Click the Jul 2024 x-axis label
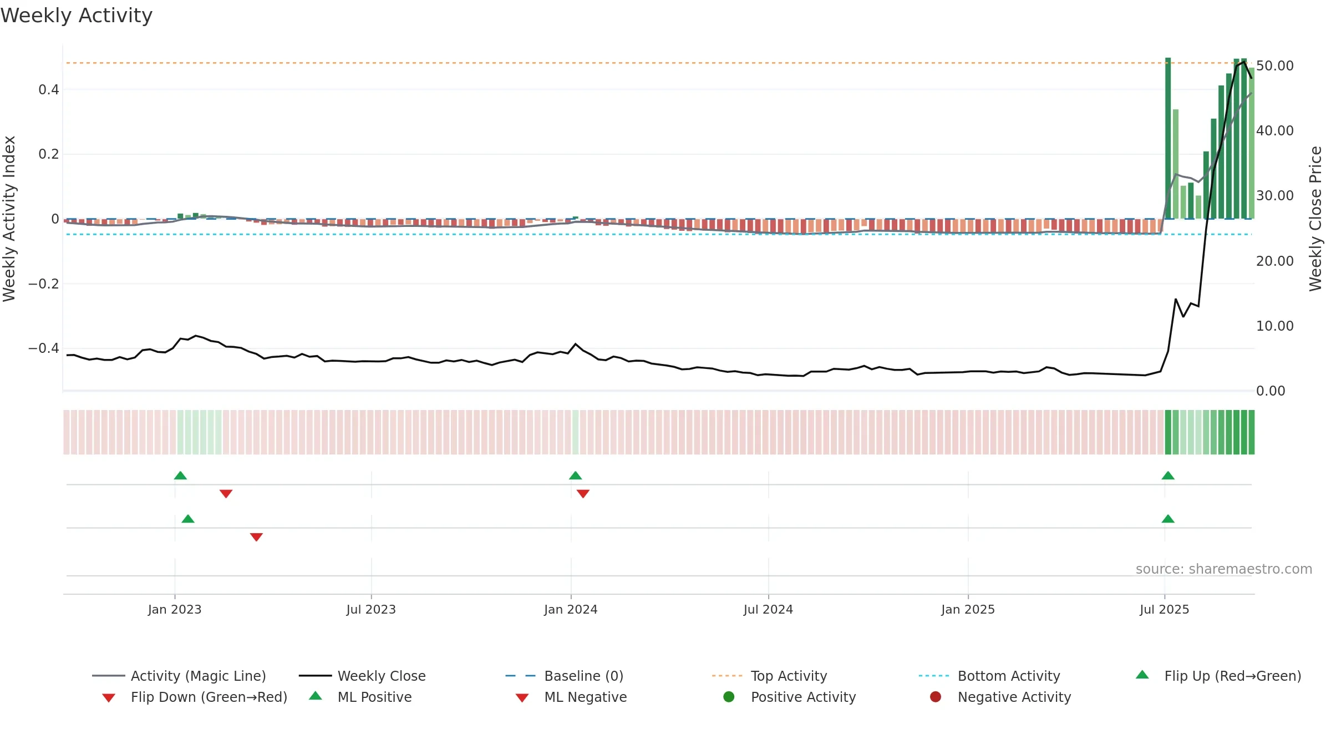 click(768, 610)
